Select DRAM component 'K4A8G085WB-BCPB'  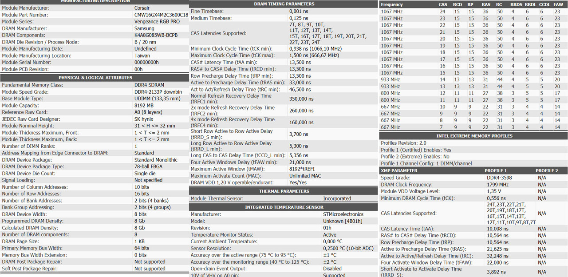point(156,35)
